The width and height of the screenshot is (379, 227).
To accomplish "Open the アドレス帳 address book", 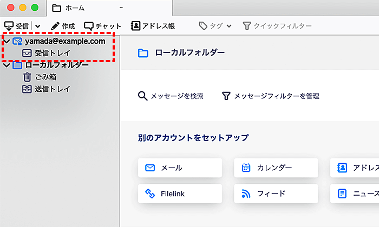I will coord(153,26).
